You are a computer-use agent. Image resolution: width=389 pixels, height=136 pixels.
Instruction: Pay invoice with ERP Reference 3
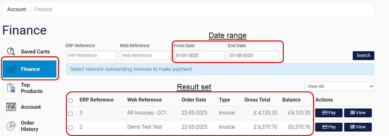click(x=329, y=113)
